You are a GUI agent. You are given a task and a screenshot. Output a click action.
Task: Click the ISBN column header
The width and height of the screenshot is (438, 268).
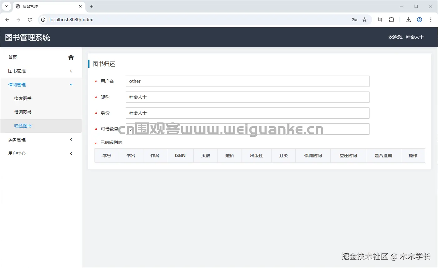click(180, 156)
